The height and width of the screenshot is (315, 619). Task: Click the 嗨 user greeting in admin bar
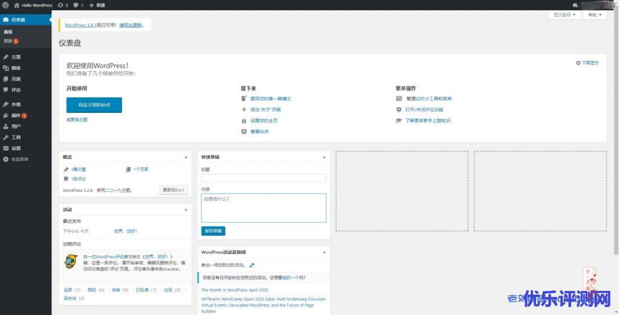[575, 5]
